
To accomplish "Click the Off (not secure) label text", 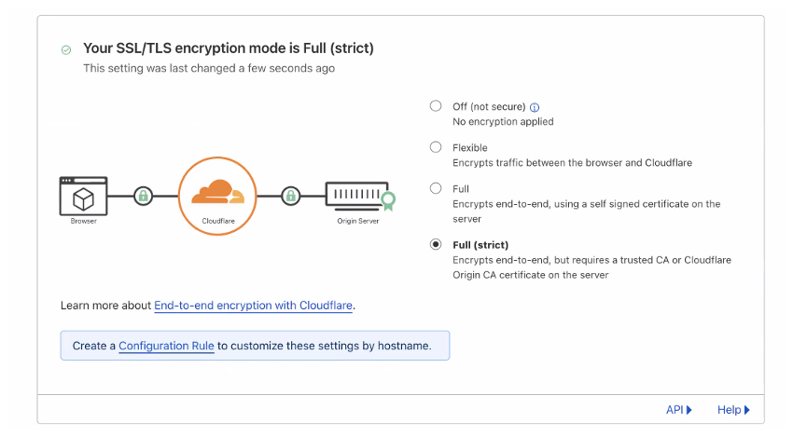I will 489,106.
